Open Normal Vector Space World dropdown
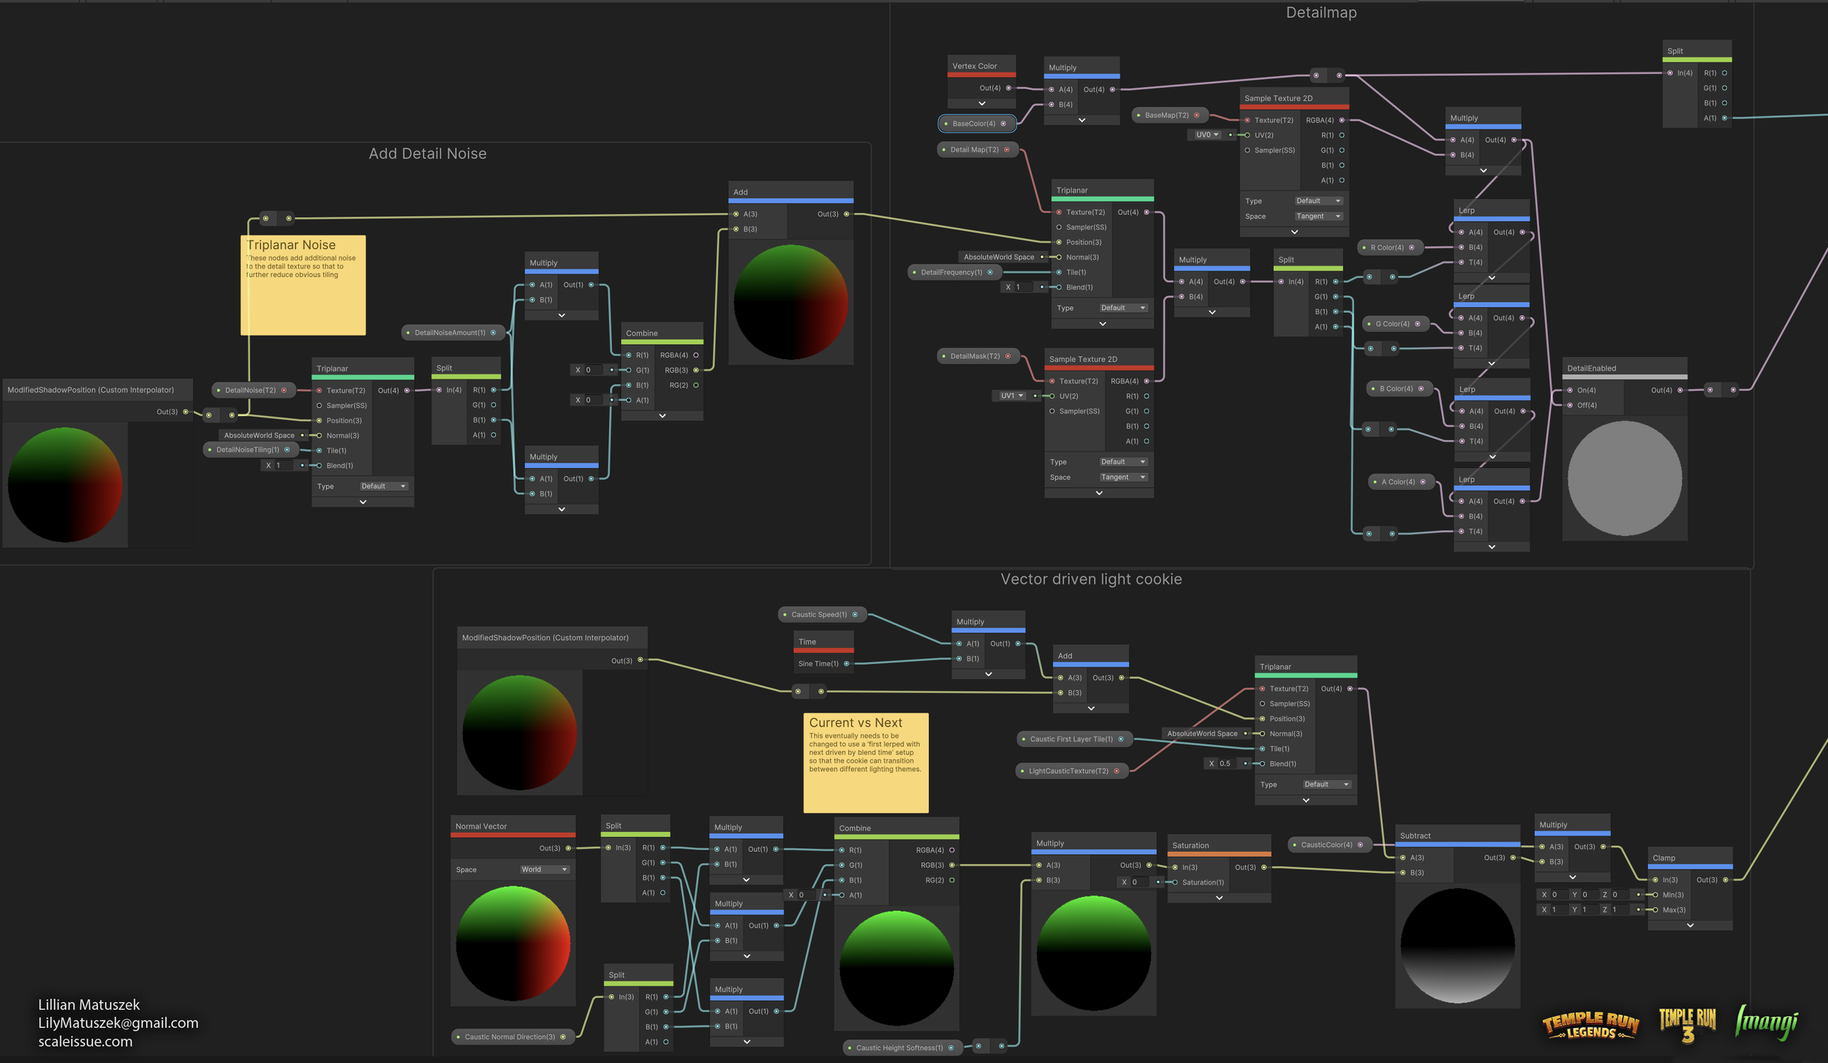Viewport: 1828px width, 1063px height. pyautogui.click(x=545, y=870)
